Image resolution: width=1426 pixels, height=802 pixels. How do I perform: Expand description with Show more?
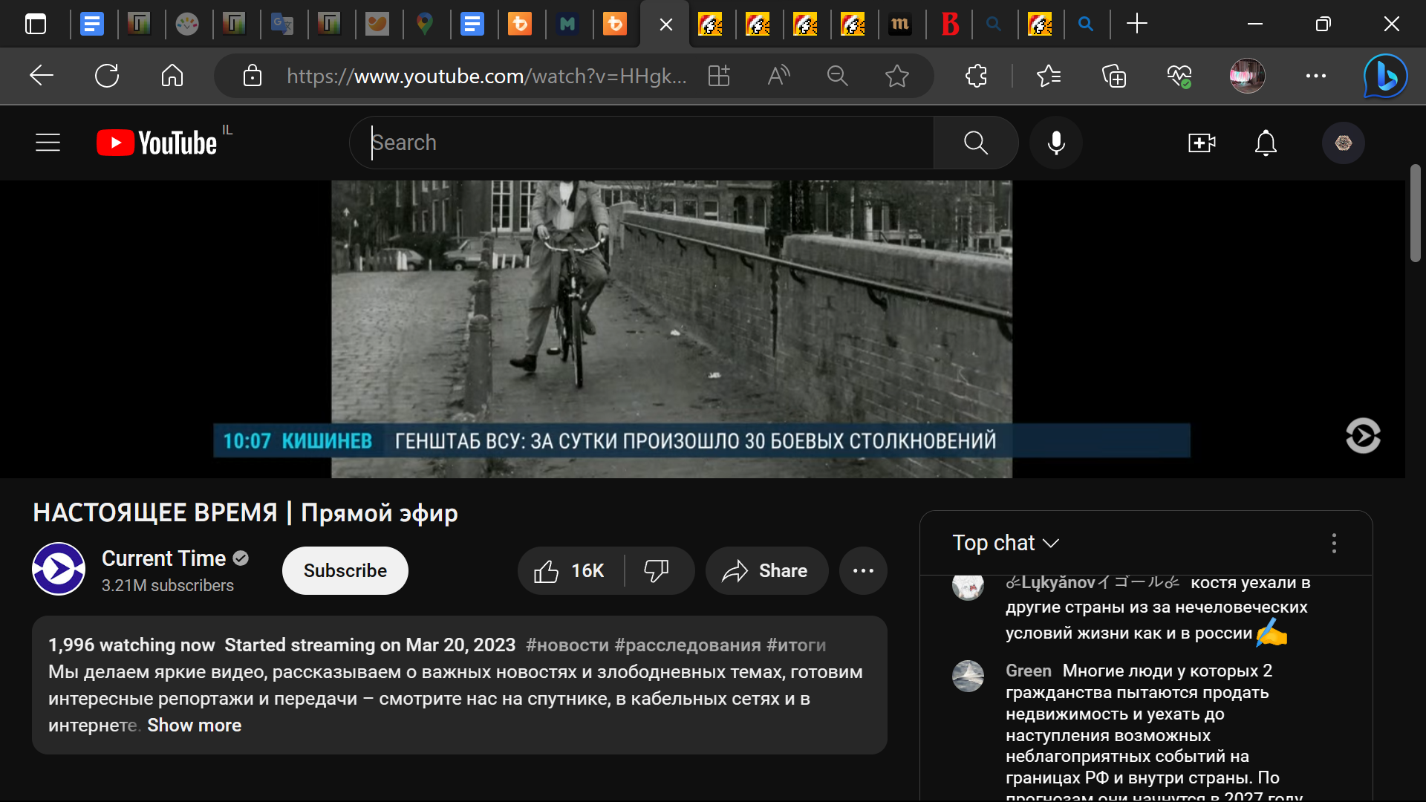(194, 726)
